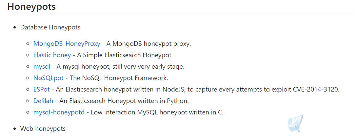Click the shield magnifier watermark logo

[x=295, y=124]
